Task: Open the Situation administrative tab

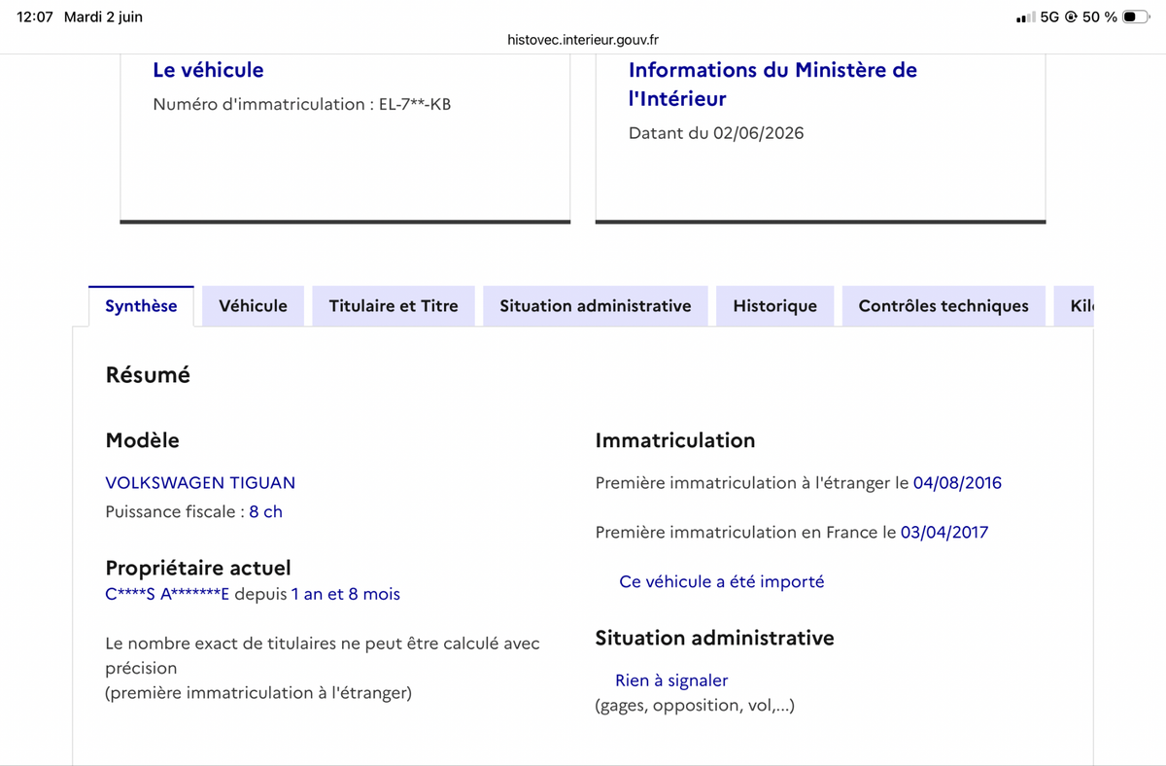Action: pos(596,306)
